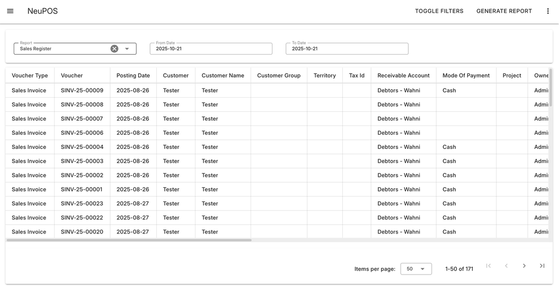Screen dimensions: 559x293
Task: Click the Generate Report button
Action: pyautogui.click(x=504, y=11)
